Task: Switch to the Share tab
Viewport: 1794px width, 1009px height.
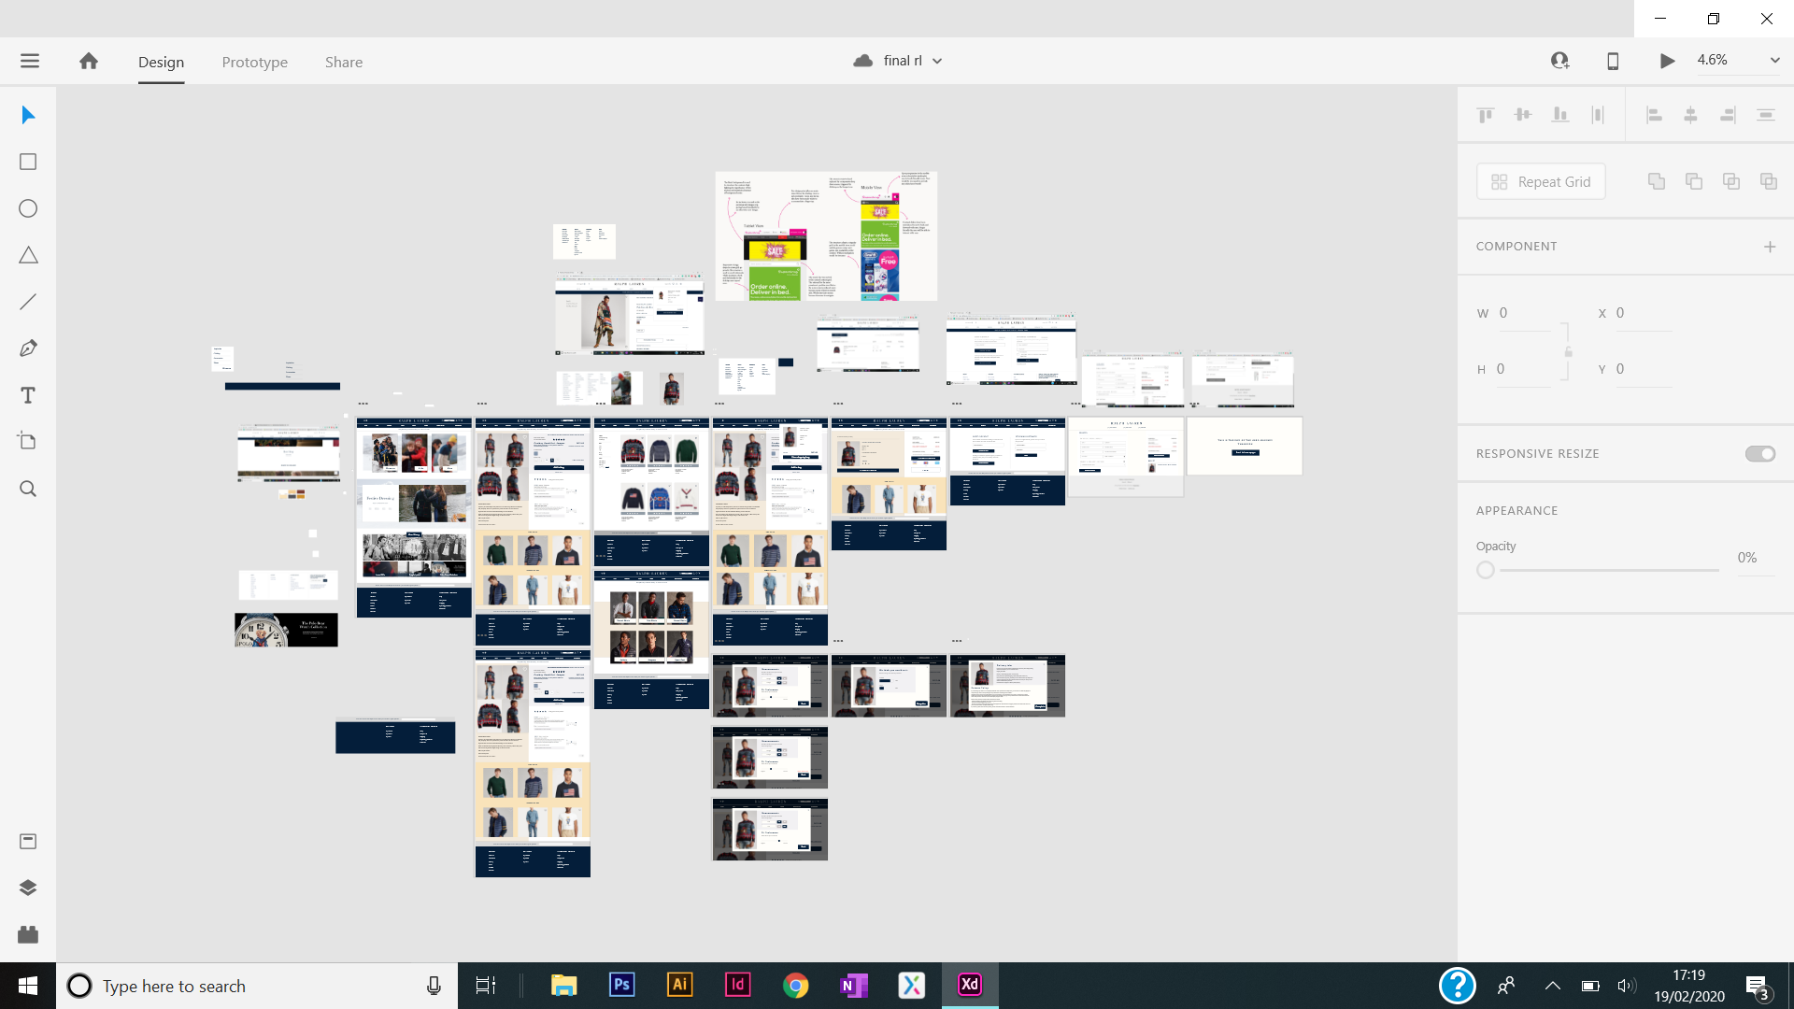Action: tap(344, 62)
